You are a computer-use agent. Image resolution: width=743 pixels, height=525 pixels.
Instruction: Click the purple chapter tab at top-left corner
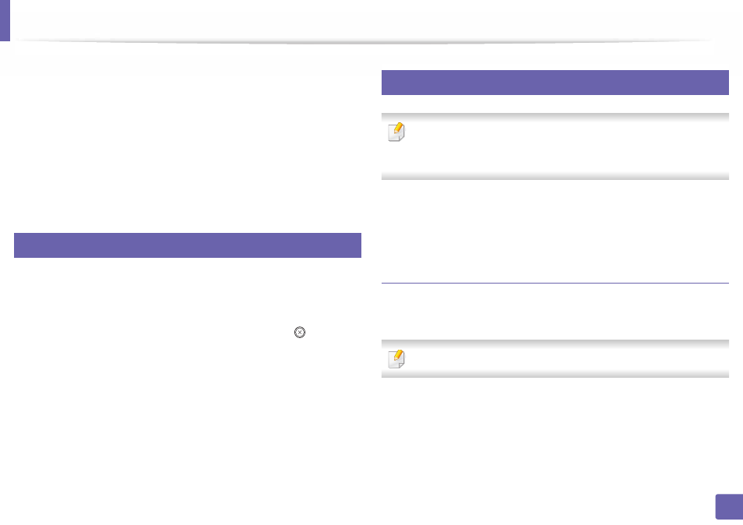tap(5, 20)
